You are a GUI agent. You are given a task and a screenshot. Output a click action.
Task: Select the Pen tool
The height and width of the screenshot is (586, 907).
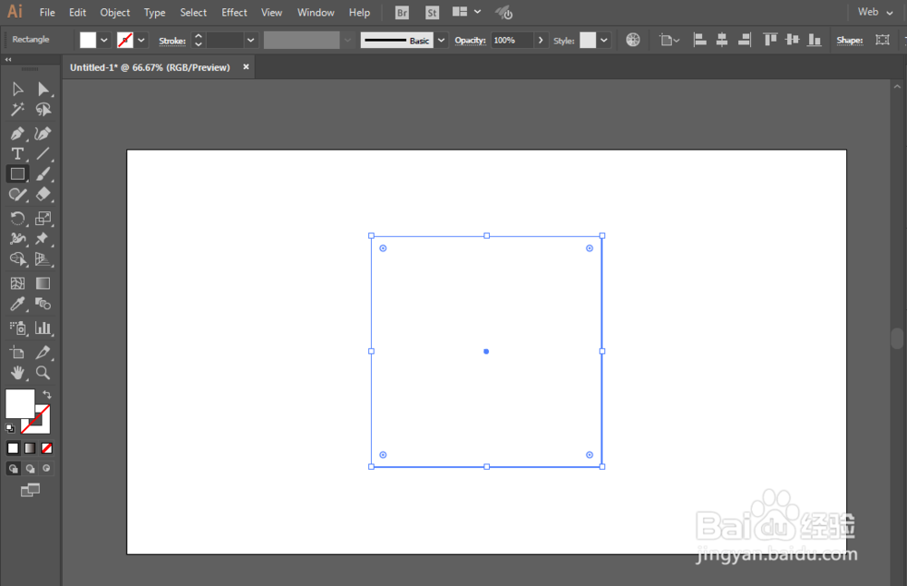17,133
